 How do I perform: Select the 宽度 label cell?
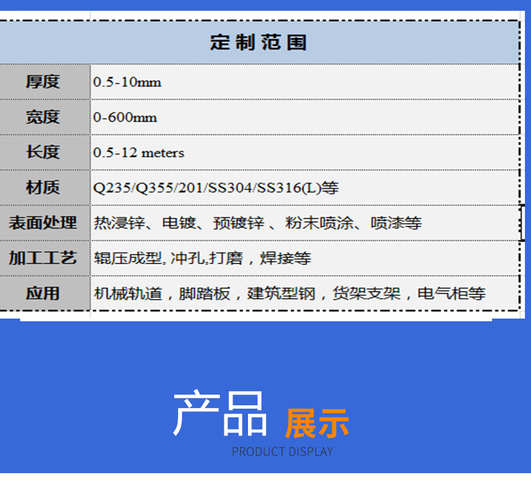(45, 117)
